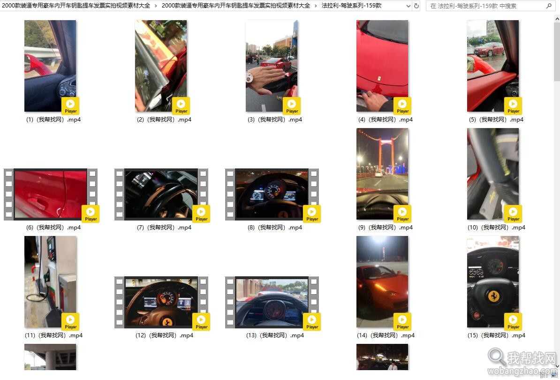
Task: Click file name (11)(我帮找网).mp4
Action: [x=53, y=335]
